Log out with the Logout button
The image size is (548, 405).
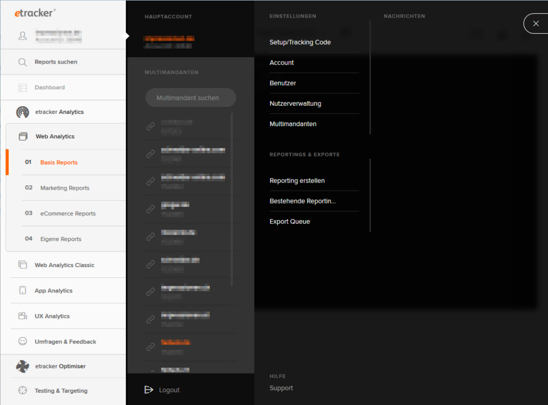coord(162,390)
